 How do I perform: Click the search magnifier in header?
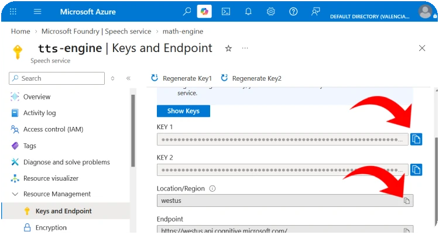coord(187,12)
